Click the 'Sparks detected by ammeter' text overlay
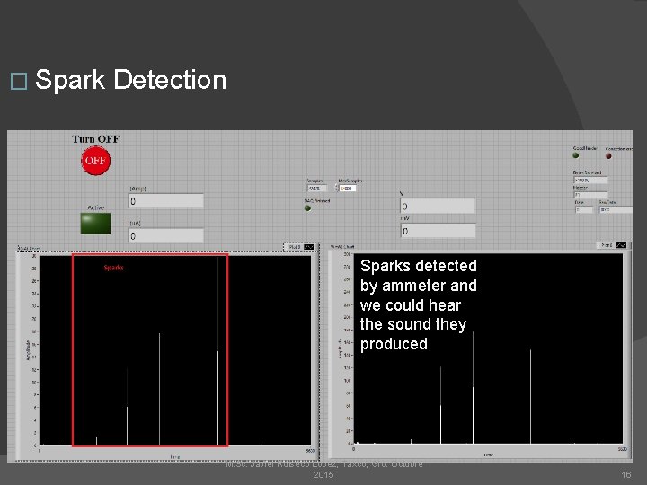The width and height of the screenshot is (647, 485). 418,304
